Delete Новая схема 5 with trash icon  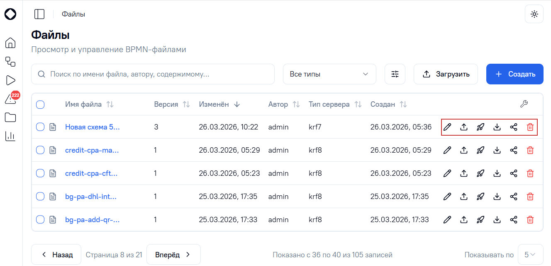[x=530, y=127]
